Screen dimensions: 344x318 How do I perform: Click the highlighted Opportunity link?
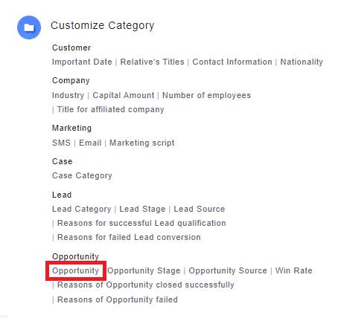(x=75, y=270)
